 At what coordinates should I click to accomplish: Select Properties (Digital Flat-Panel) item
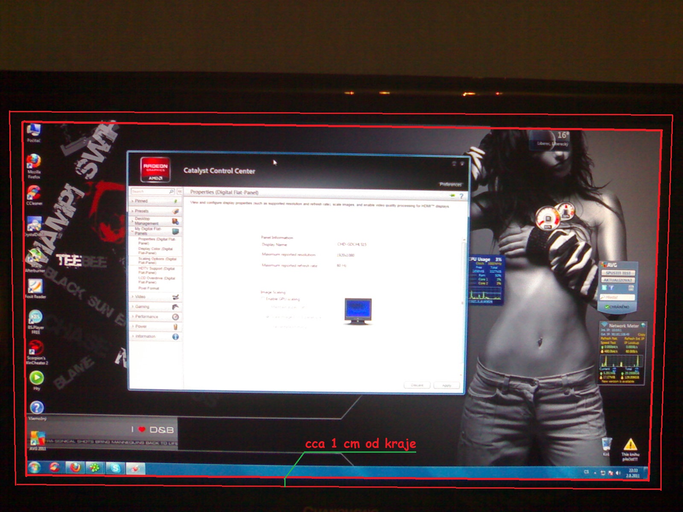coord(157,241)
